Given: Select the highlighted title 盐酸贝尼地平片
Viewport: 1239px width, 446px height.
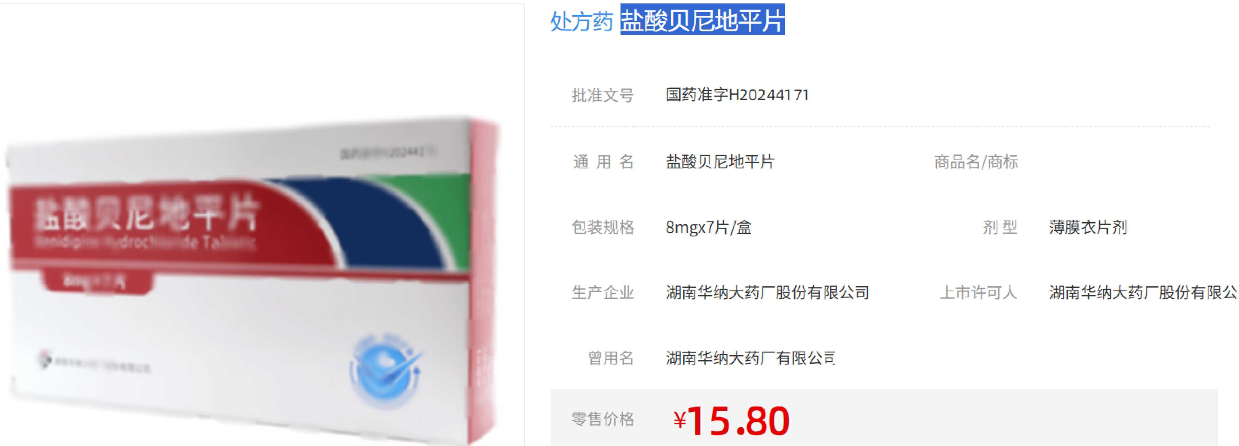Looking at the screenshot, I should tap(702, 20).
